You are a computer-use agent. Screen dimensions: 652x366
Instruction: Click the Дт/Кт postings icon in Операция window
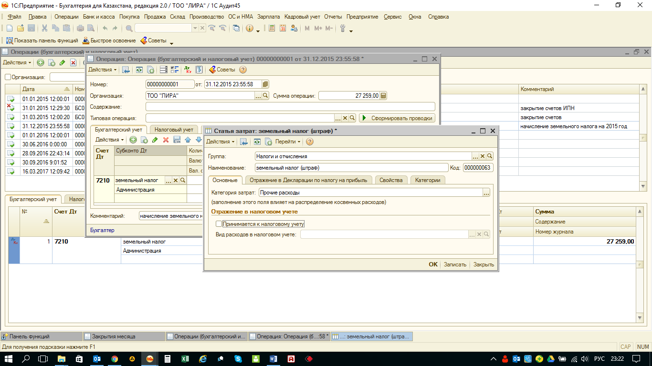coord(189,70)
